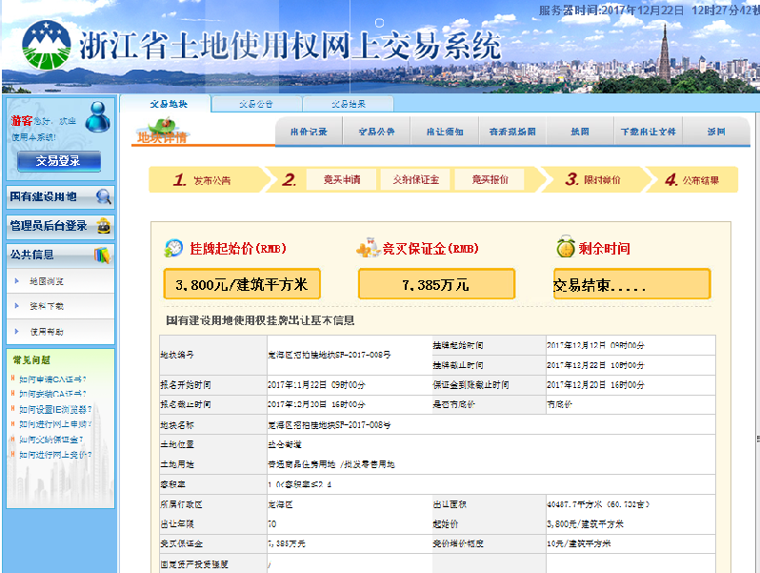Click the user avatar icon in login panel
Image resolution: width=760 pixels, height=573 pixels.
tap(97, 117)
